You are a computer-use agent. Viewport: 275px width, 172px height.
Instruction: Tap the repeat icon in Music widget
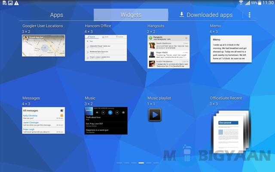click(x=123, y=113)
